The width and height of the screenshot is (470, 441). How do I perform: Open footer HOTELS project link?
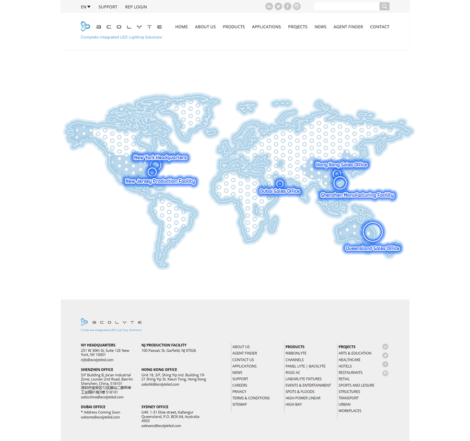tap(345, 366)
